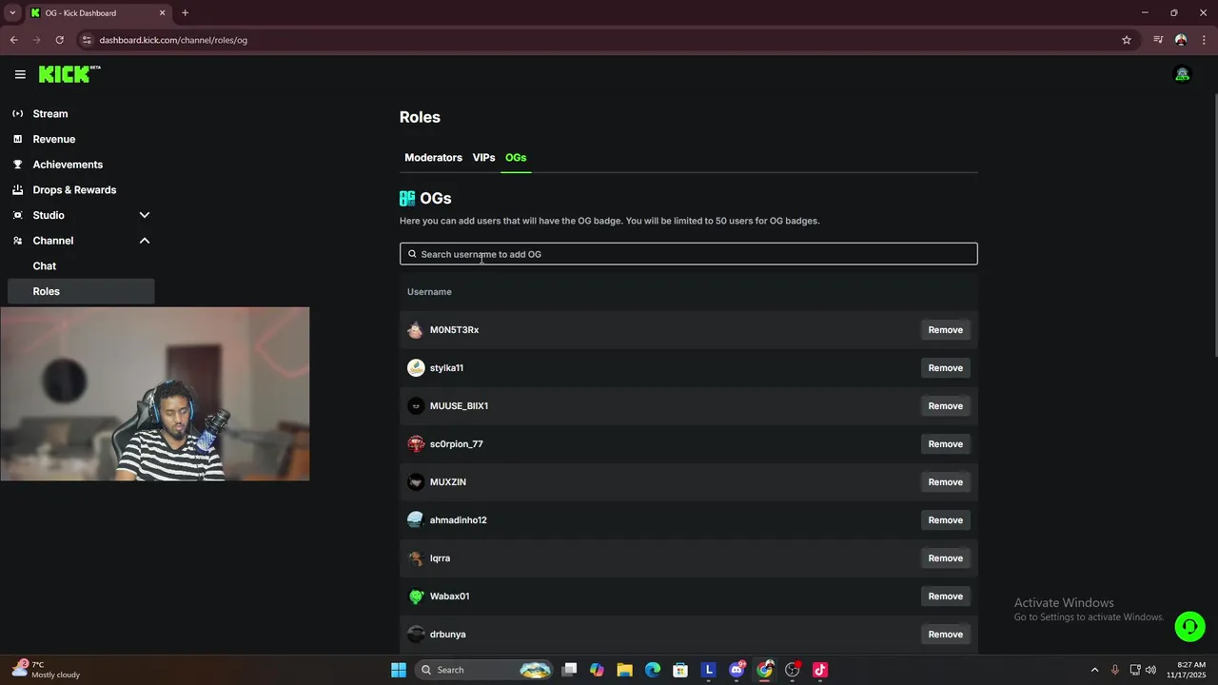
Task: Go back in the browser
Action: coord(13,40)
